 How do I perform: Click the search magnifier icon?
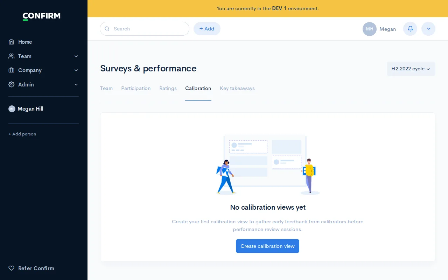tap(107, 29)
